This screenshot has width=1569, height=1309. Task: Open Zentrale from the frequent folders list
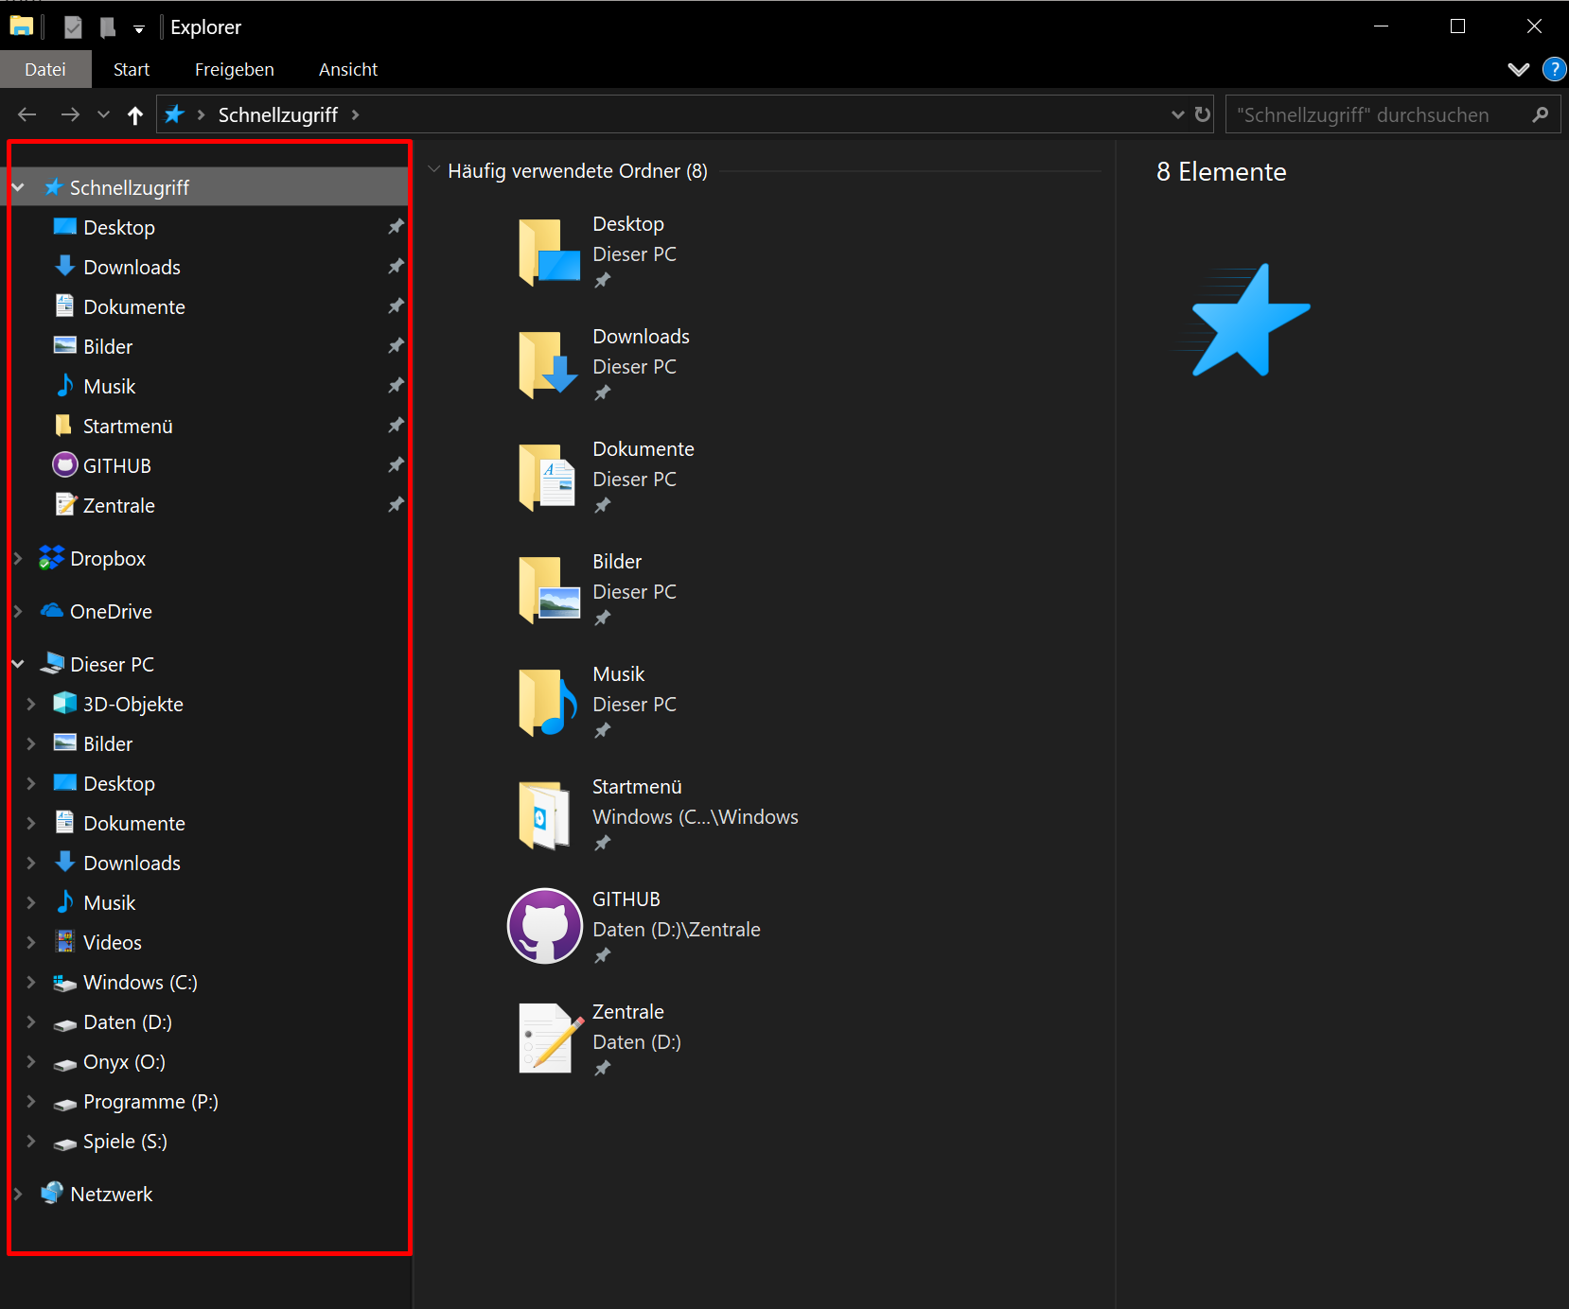627,1010
